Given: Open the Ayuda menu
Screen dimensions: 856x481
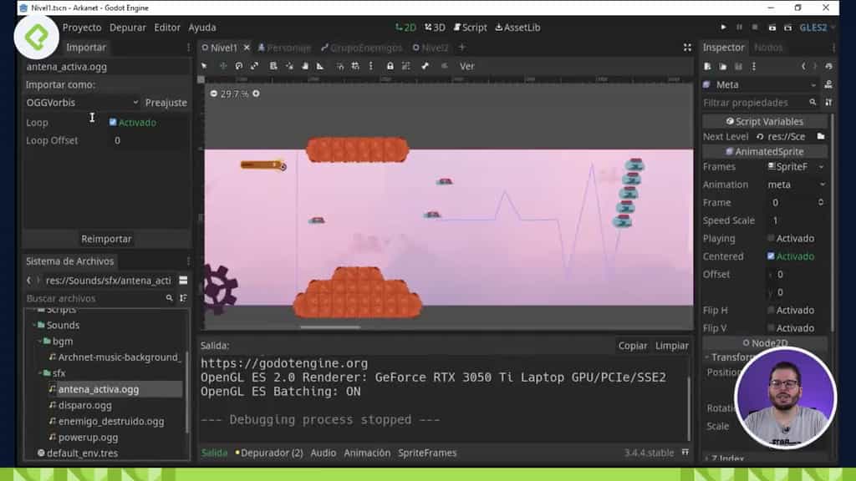Looking at the screenshot, I should pyautogui.click(x=202, y=28).
